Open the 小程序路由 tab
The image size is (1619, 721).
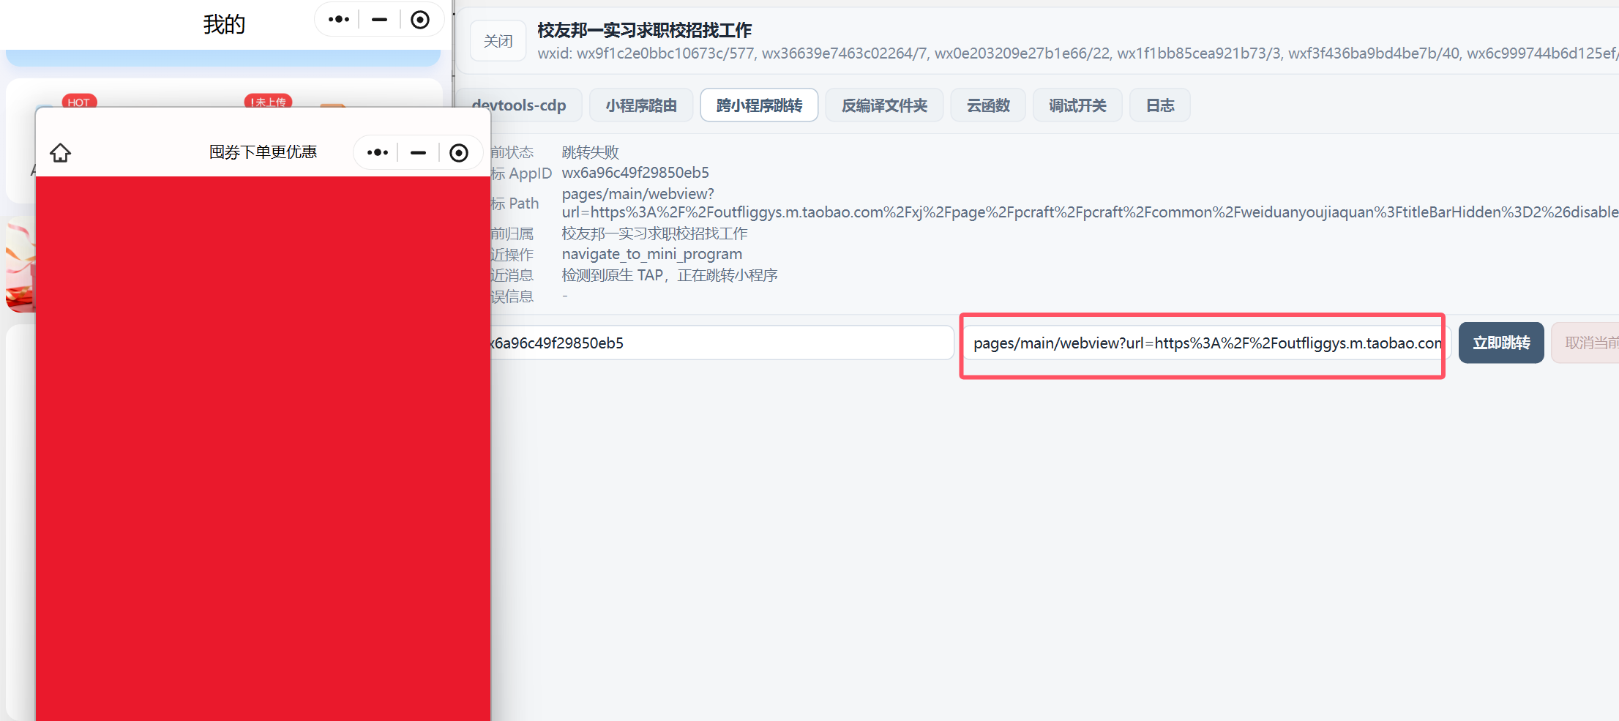[640, 105]
